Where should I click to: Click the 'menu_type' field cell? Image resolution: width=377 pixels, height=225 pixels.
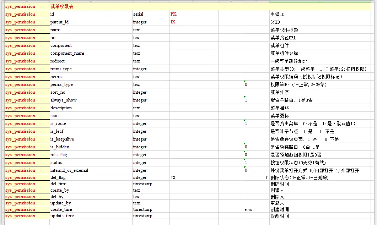(91, 69)
